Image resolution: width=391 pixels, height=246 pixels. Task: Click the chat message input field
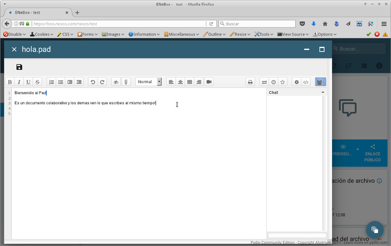pos(297,235)
